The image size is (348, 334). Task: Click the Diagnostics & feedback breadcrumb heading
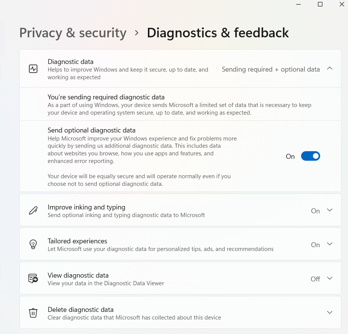218,33
